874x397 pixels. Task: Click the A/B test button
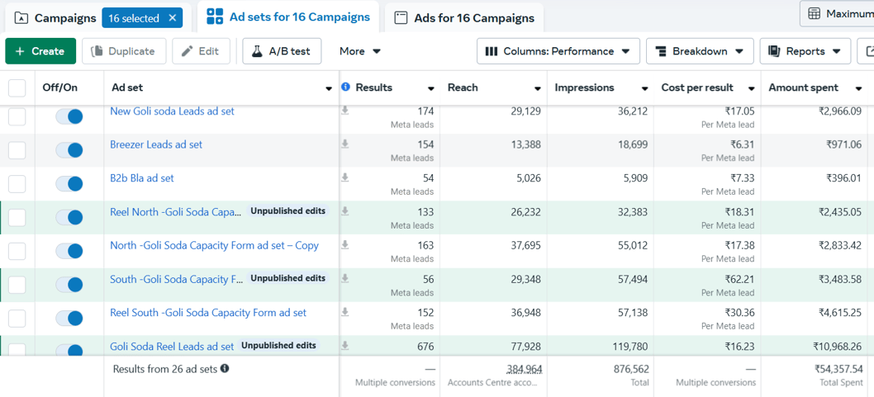[x=282, y=51]
